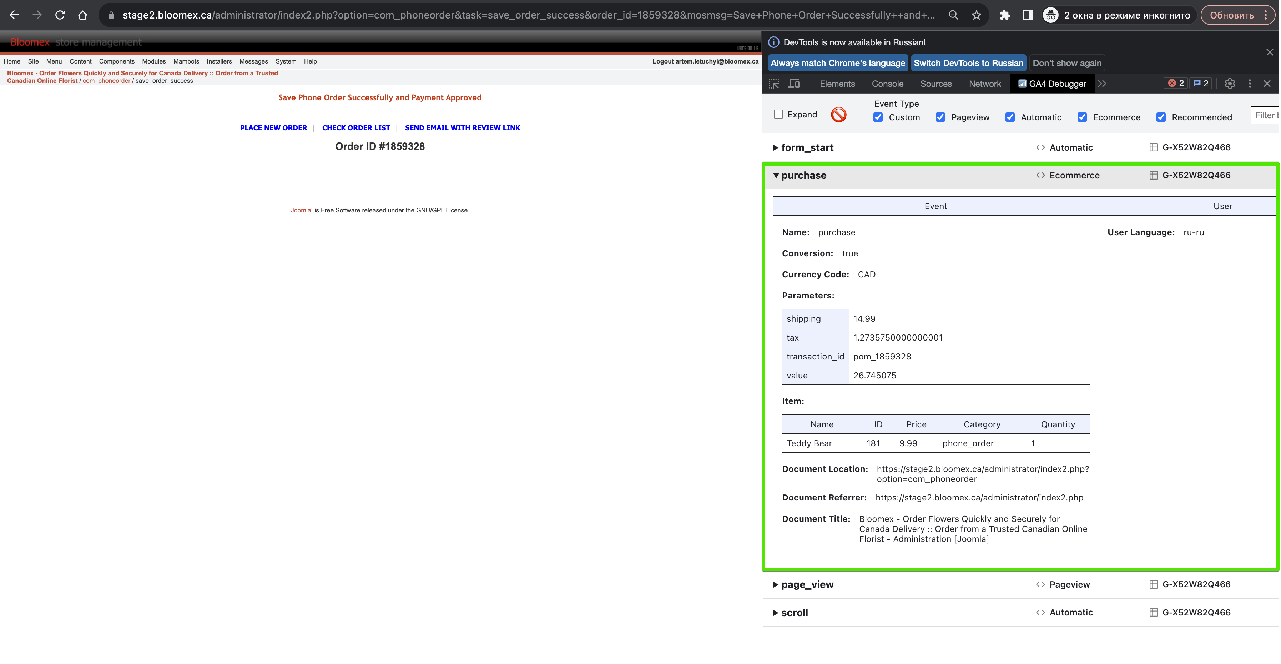Toggle the Expand checkbox
Viewport: 1281px width, 664px height.
pos(778,114)
